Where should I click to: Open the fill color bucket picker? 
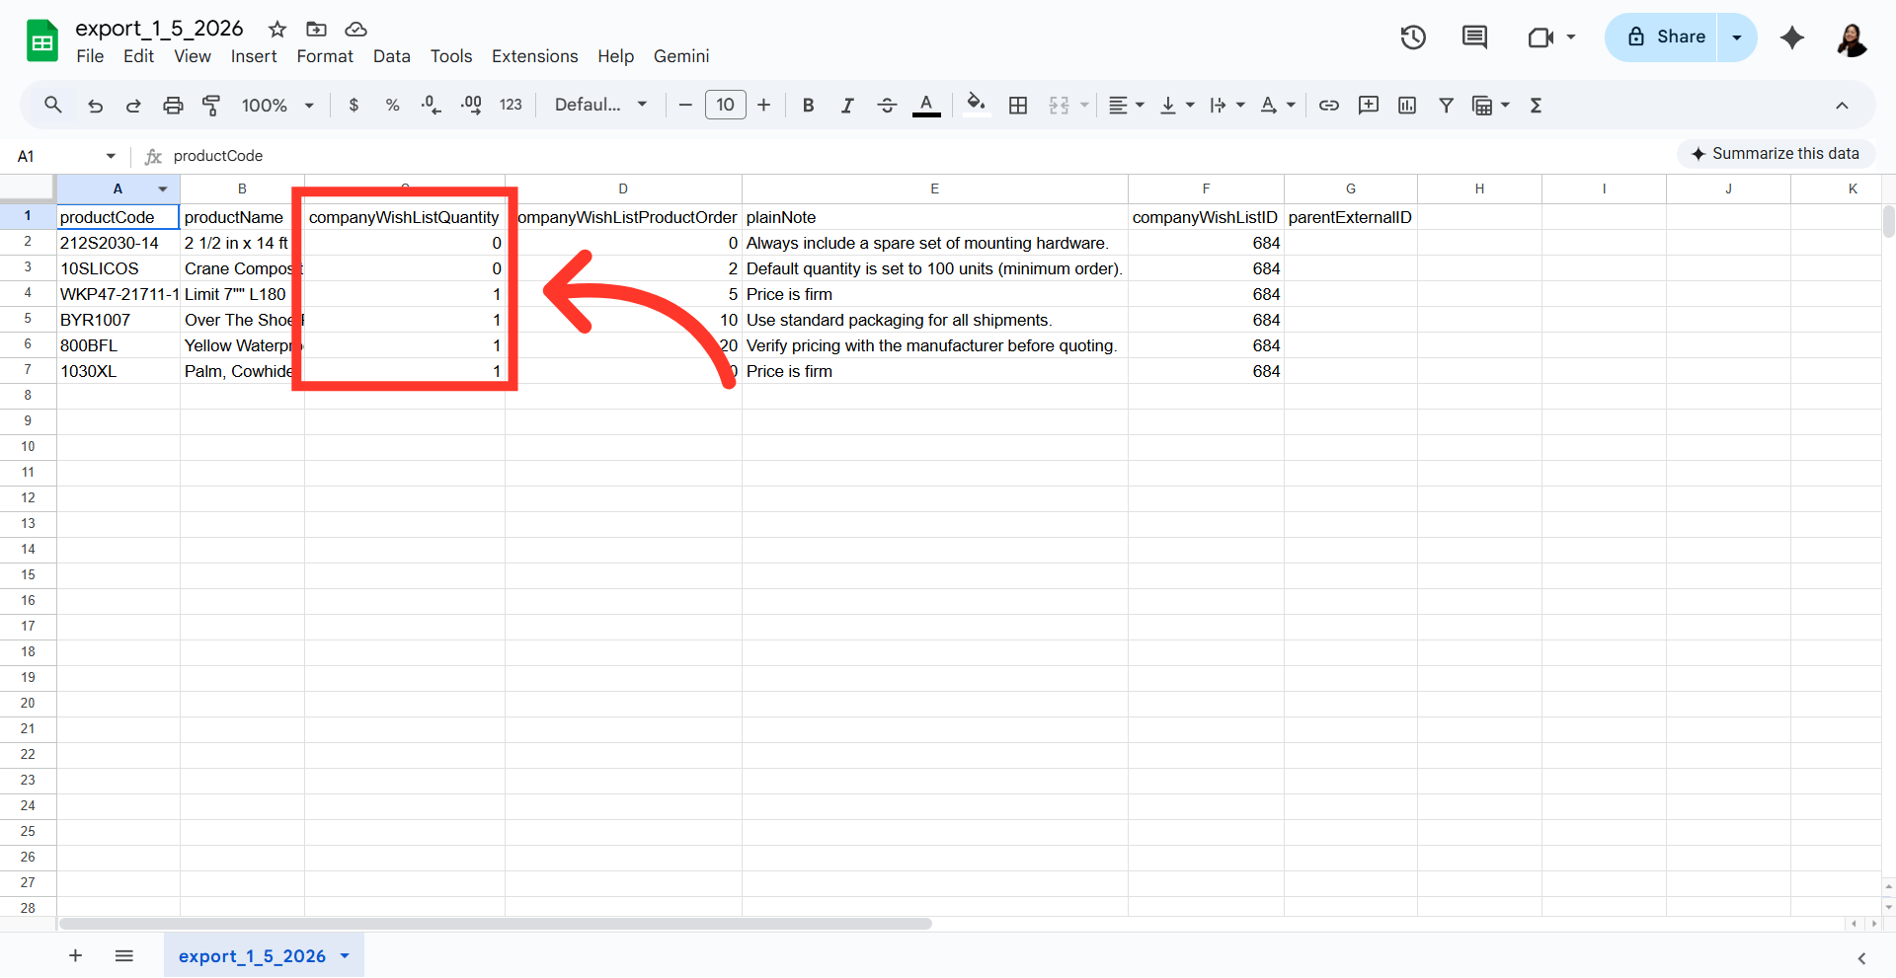coord(976,106)
